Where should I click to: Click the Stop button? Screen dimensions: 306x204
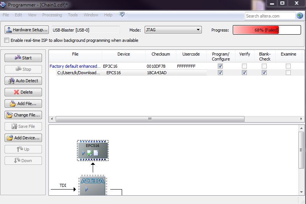tap(23, 69)
